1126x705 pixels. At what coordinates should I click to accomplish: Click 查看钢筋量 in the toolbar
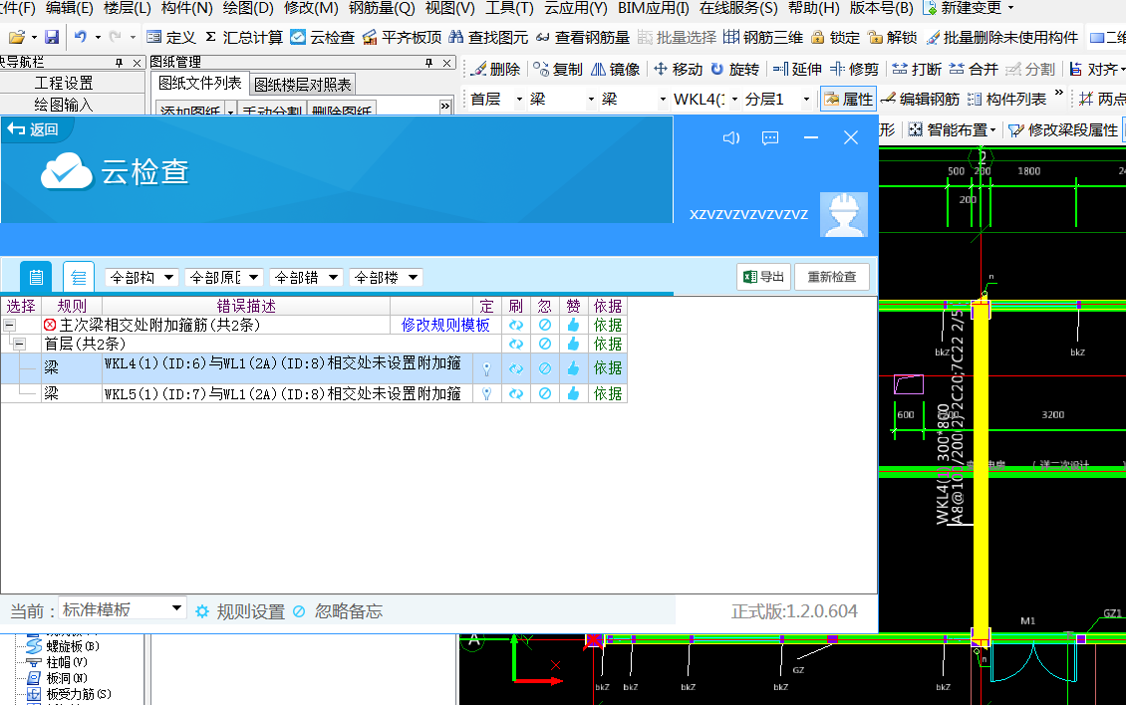coord(582,37)
